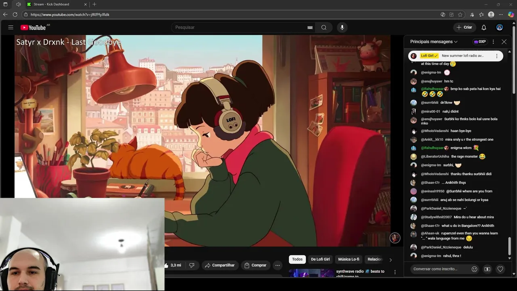Select the Relacionados chip

374,259
